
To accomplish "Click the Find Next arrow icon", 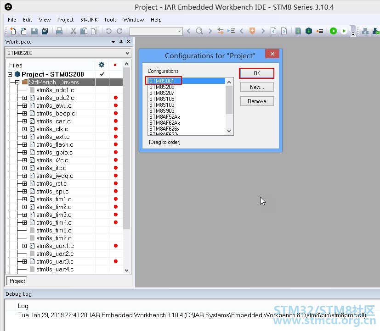I will coord(210,31).
